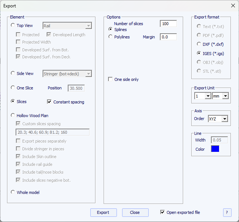Select DXF export format
This screenshot has width=239, height=222.
(x=199, y=44)
